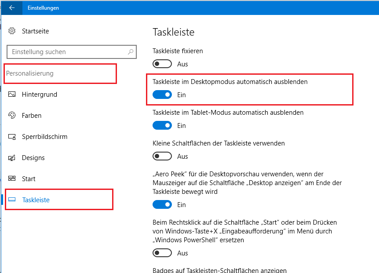
Task: Click the Startseite gear icon
Action: pyautogui.click(x=12, y=31)
